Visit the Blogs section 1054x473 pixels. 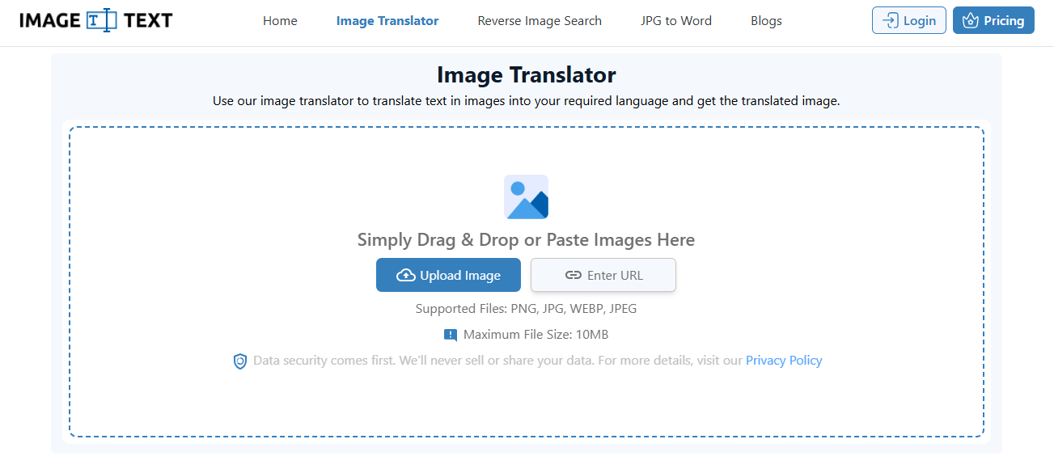(x=766, y=21)
